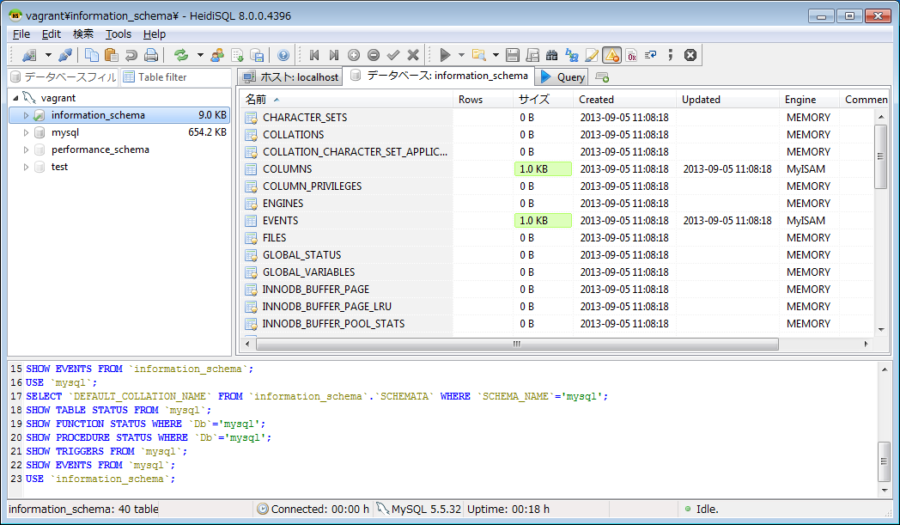Click the table list horizontal scrollbar

click(x=517, y=344)
